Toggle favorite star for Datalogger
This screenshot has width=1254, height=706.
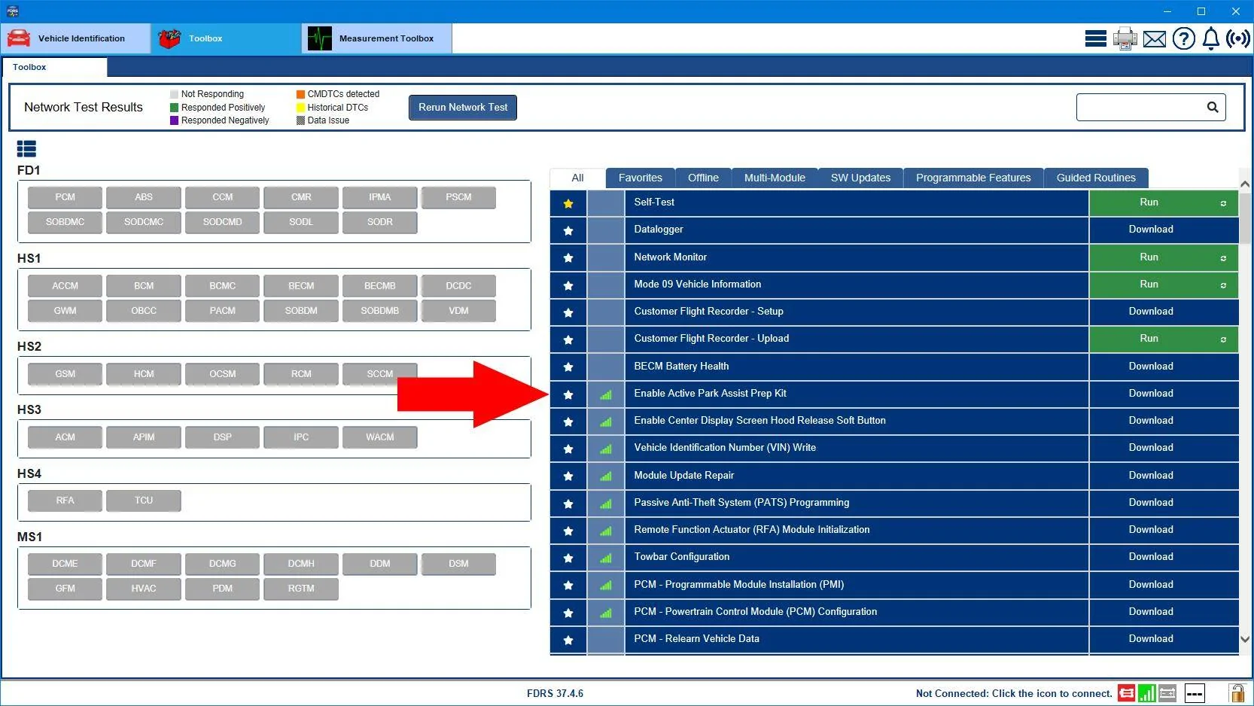[x=568, y=230]
